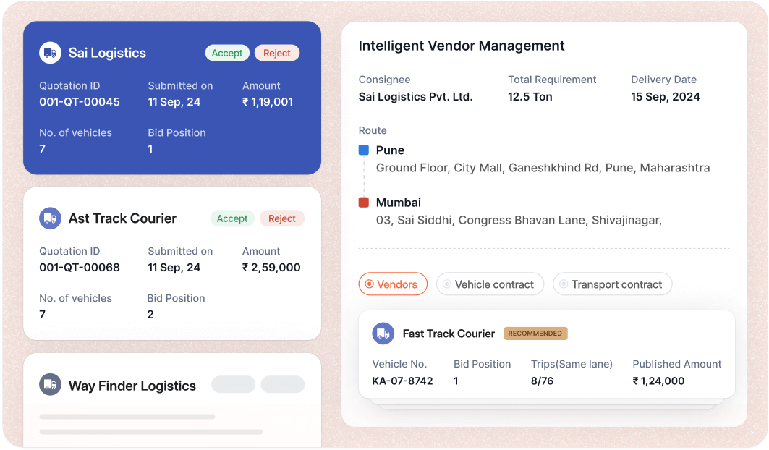Click the Ast Track Courier truck icon
Image resolution: width=769 pixels, height=450 pixels.
[x=50, y=218]
